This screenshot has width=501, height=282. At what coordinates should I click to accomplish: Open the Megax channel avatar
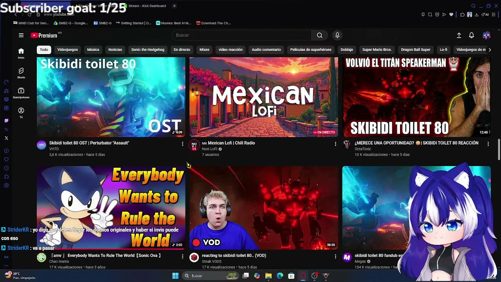click(x=347, y=257)
